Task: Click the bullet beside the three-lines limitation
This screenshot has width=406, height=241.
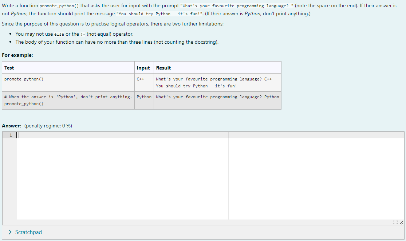Action: 10,42
